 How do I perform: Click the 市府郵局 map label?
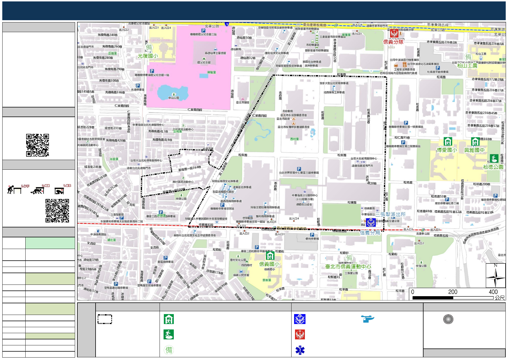[288, 111]
